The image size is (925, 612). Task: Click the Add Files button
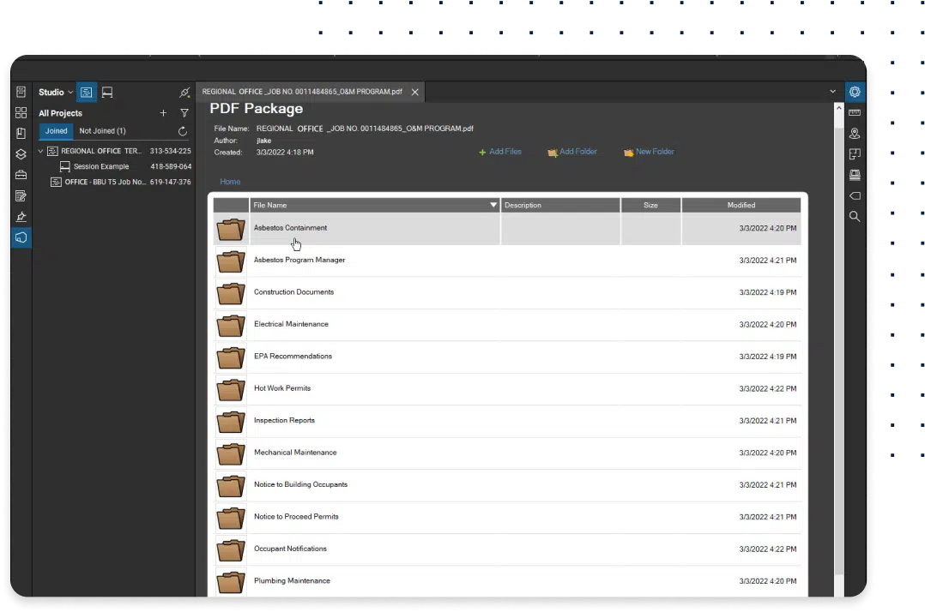coord(499,152)
